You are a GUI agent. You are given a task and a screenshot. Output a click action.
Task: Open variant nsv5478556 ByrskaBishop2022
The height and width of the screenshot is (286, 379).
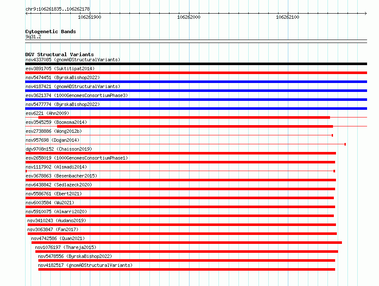(75, 256)
